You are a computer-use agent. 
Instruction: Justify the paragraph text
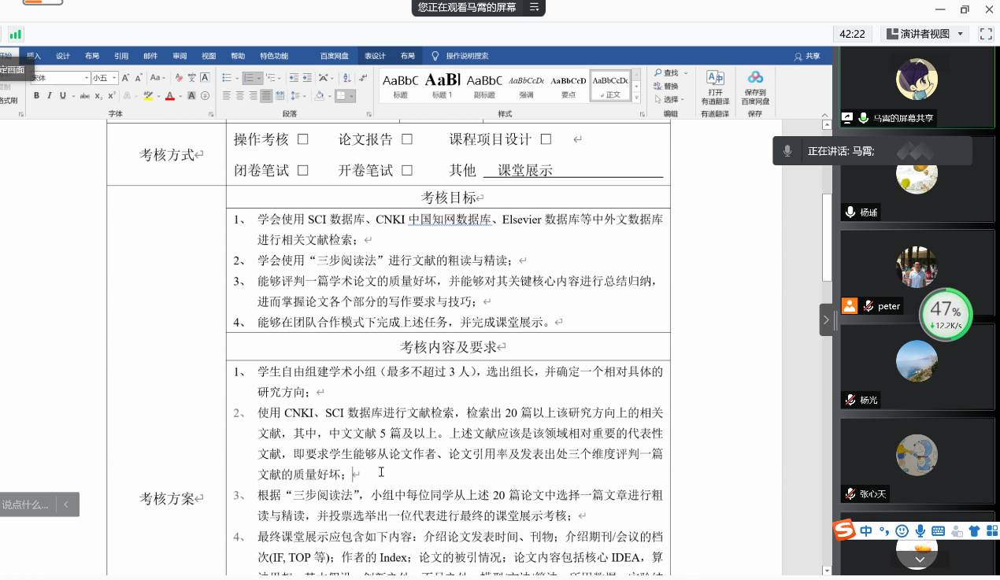(x=266, y=96)
